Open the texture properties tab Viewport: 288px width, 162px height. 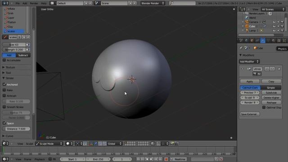tap(279, 40)
